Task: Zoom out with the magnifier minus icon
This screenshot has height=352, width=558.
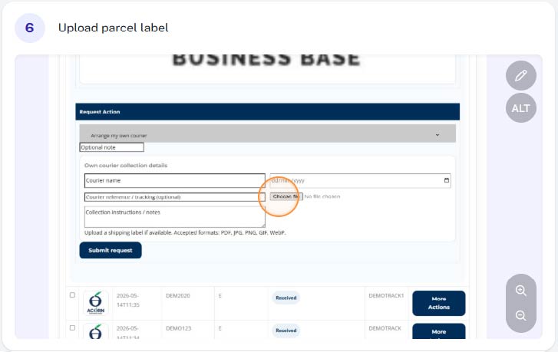Action: tap(520, 315)
